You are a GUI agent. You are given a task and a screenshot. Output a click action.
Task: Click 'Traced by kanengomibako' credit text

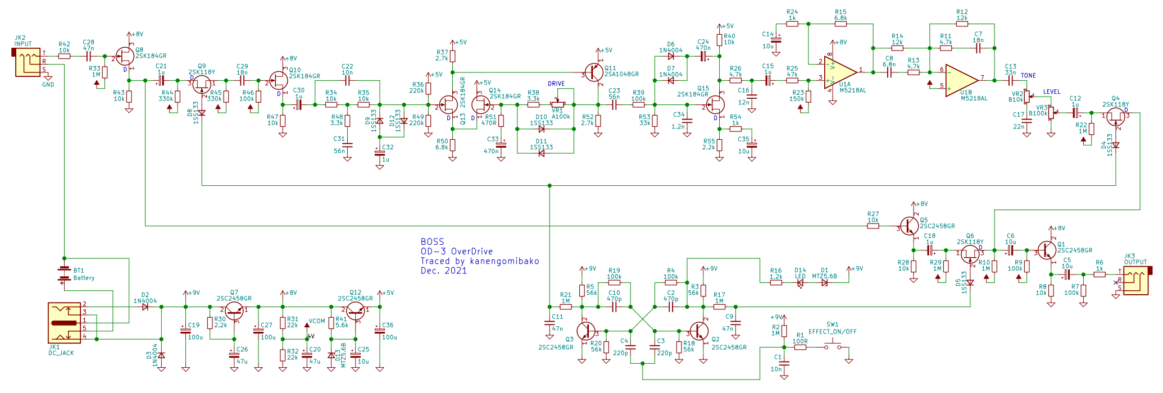click(480, 261)
